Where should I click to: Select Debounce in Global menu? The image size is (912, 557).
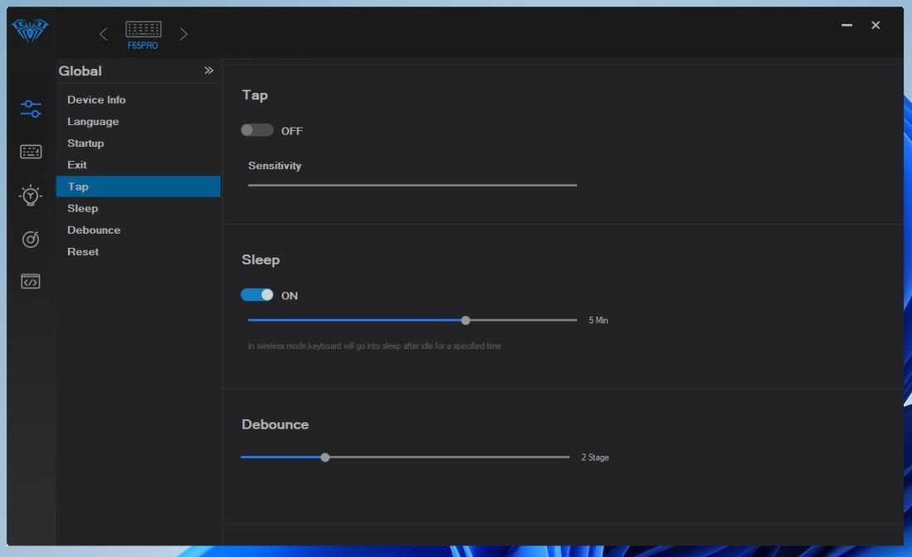[x=138, y=230]
